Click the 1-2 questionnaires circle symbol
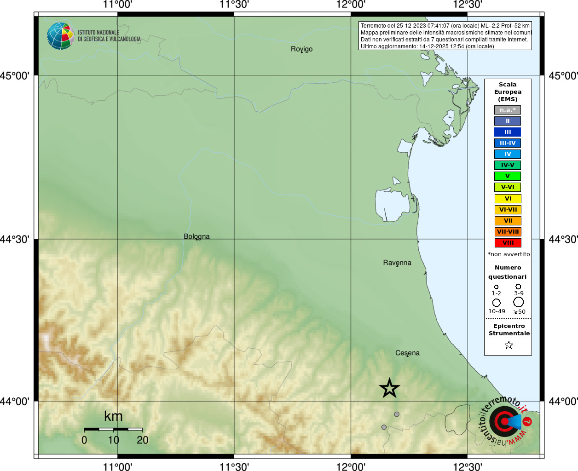This screenshot has width=578, height=471. pos(496,287)
